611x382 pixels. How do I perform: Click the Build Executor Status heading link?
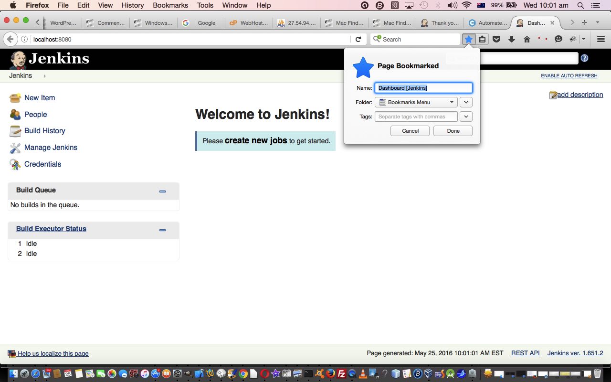coord(51,229)
